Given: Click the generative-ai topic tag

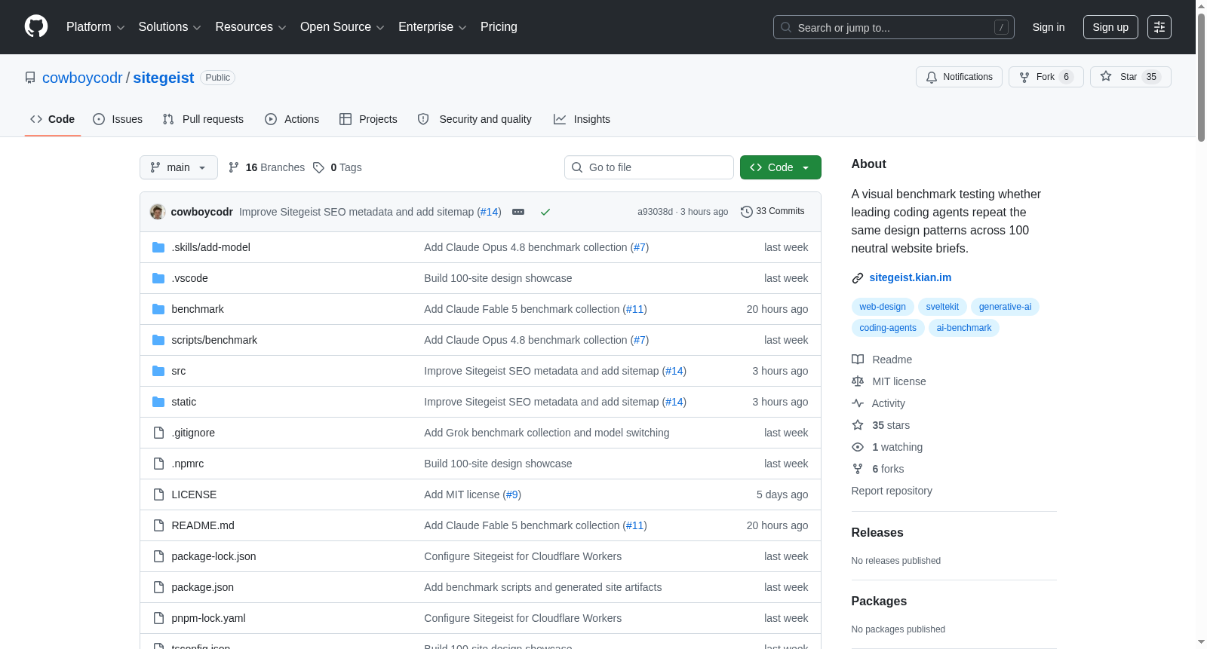Looking at the screenshot, I should click(x=1005, y=307).
